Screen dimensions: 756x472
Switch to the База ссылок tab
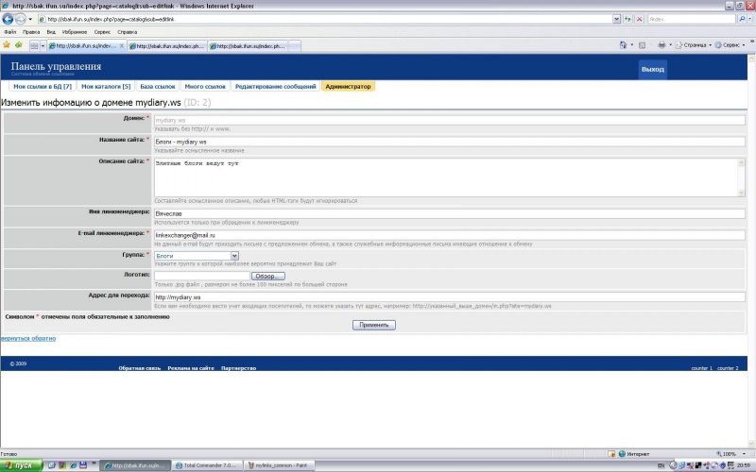(x=157, y=86)
